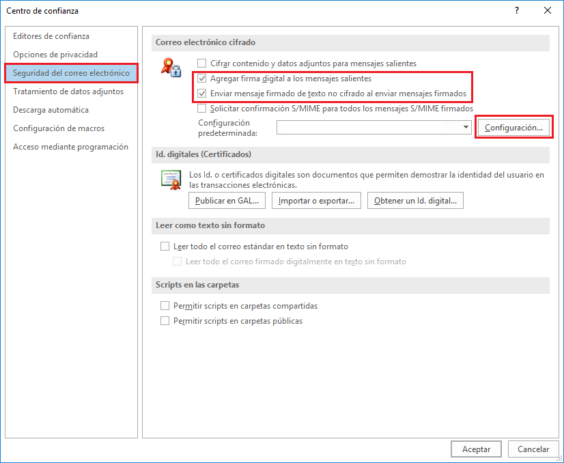This screenshot has height=463, width=564.
Task: Click inside the Configuración predeterminada field
Action: coord(369,128)
